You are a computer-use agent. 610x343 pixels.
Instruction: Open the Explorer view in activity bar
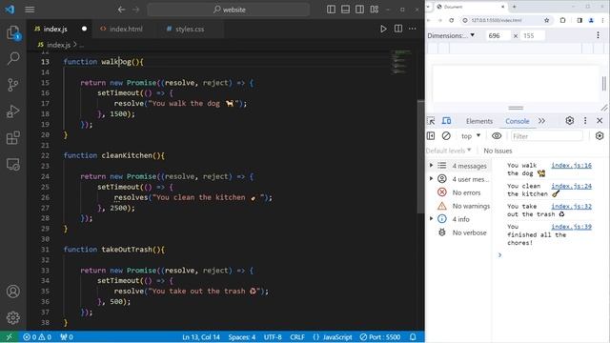[13, 32]
